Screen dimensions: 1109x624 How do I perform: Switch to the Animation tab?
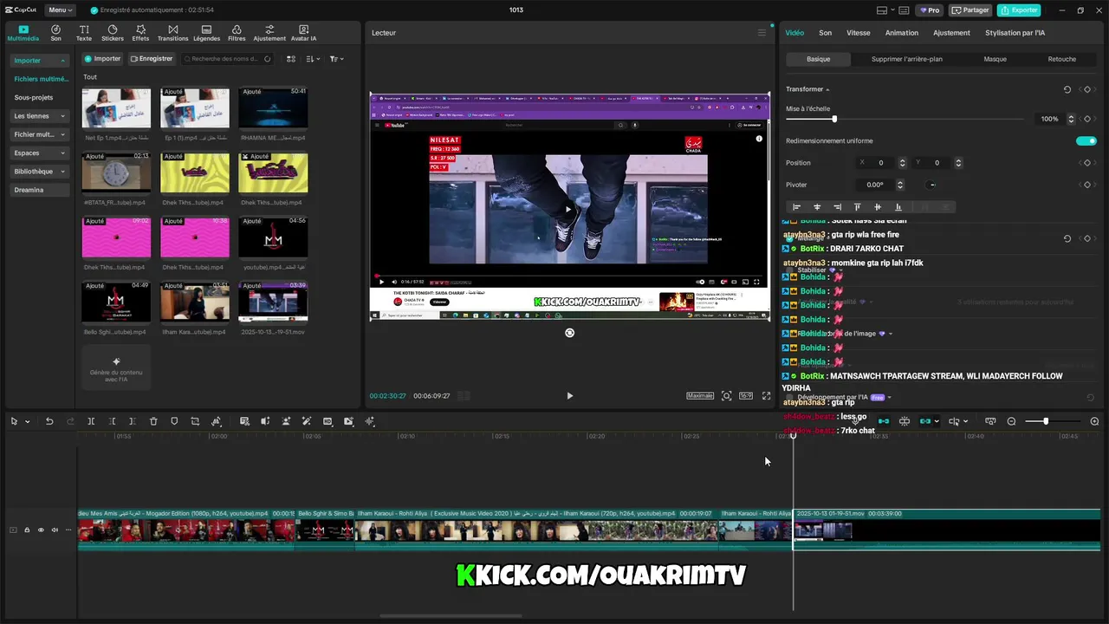[901, 33]
